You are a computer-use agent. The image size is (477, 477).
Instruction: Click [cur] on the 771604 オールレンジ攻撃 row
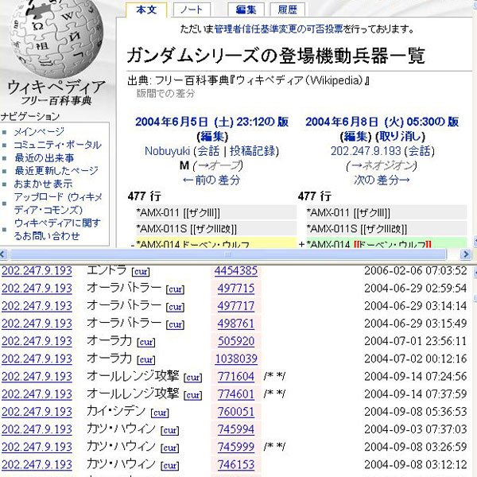(x=193, y=377)
